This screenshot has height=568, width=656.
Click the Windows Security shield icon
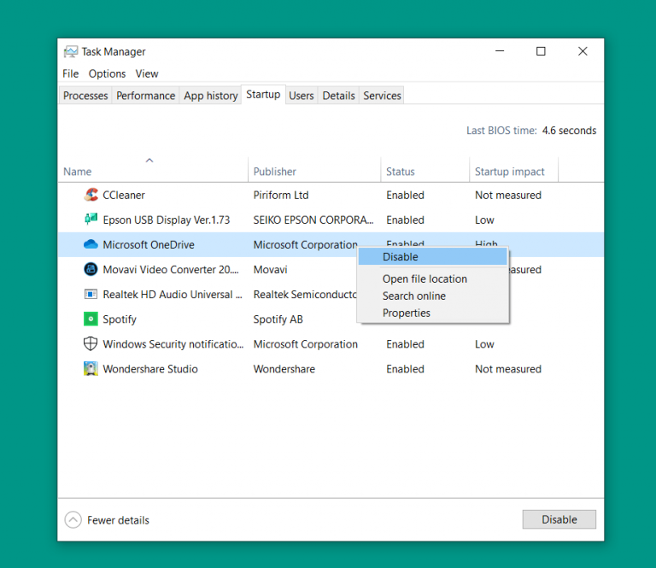pyautogui.click(x=91, y=344)
